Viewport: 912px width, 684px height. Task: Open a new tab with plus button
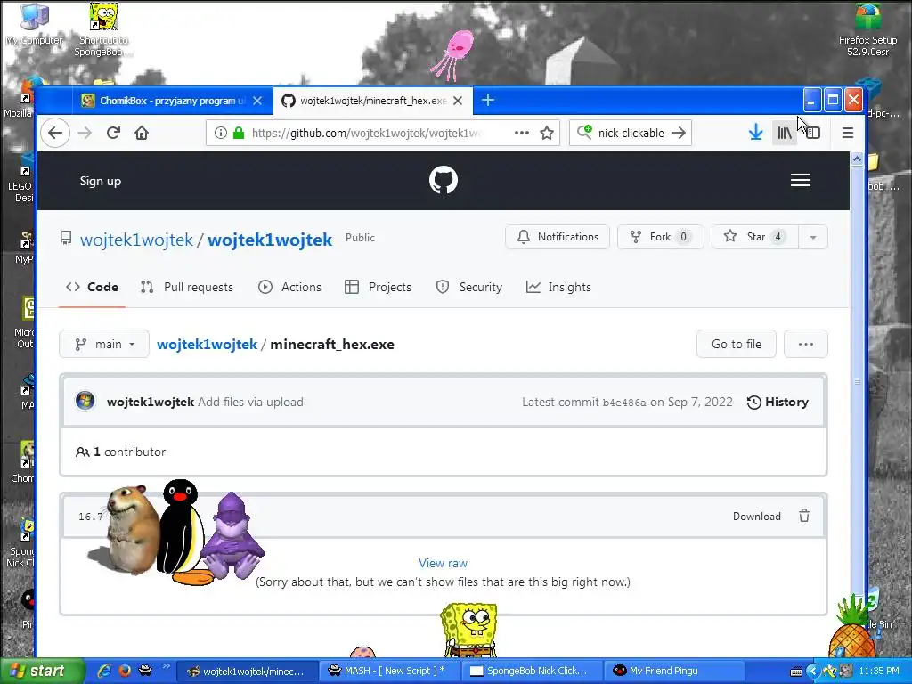488,100
